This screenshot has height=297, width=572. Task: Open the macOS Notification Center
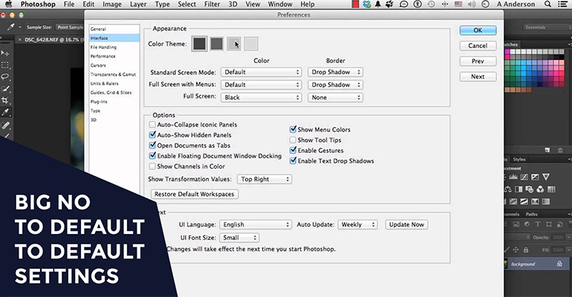[x=563, y=4]
